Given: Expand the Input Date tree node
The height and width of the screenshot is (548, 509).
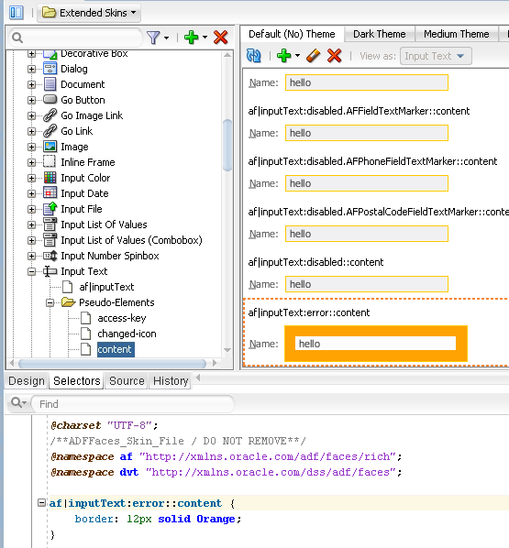Looking at the screenshot, I should [x=31, y=193].
